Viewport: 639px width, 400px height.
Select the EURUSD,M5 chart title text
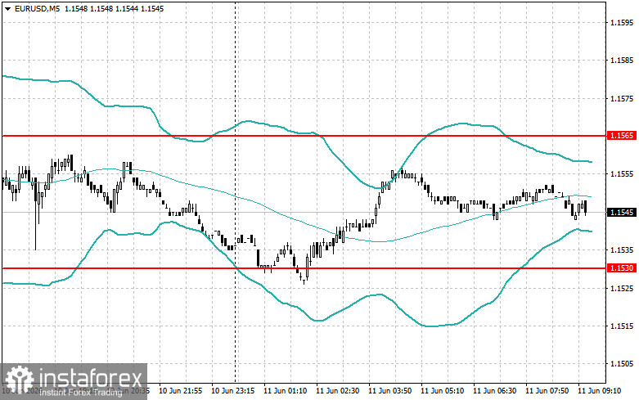[37, 8]
